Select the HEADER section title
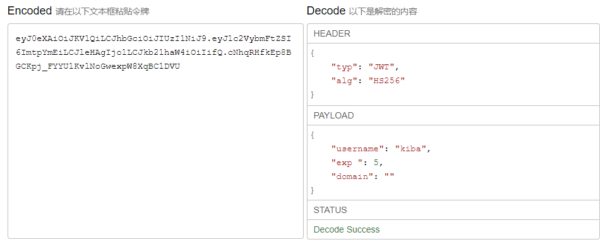The width and height of the screenshot is (603, 242). pyautogui.click(x=332, y=34)
